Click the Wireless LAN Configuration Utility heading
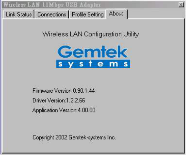The width and height of the screenshot is (186, 155). tap(91, 34)
